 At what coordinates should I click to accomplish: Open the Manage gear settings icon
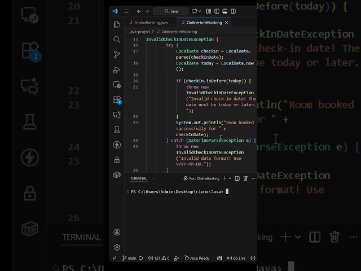point(117,247)
